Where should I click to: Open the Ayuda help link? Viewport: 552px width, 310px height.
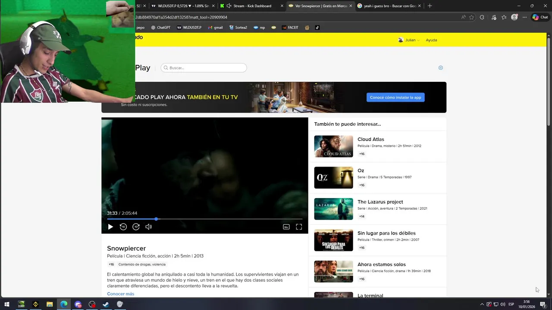click(431, 40)
